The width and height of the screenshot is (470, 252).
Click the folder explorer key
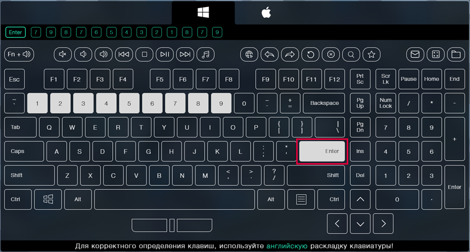pos(456,55)
